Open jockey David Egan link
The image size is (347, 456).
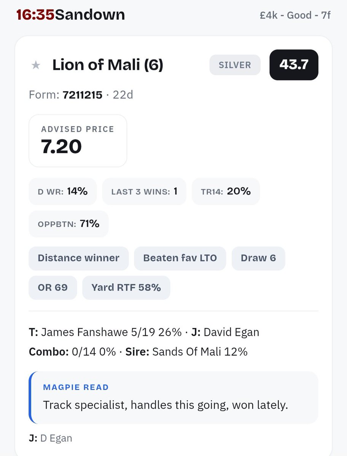coord(231,332)
